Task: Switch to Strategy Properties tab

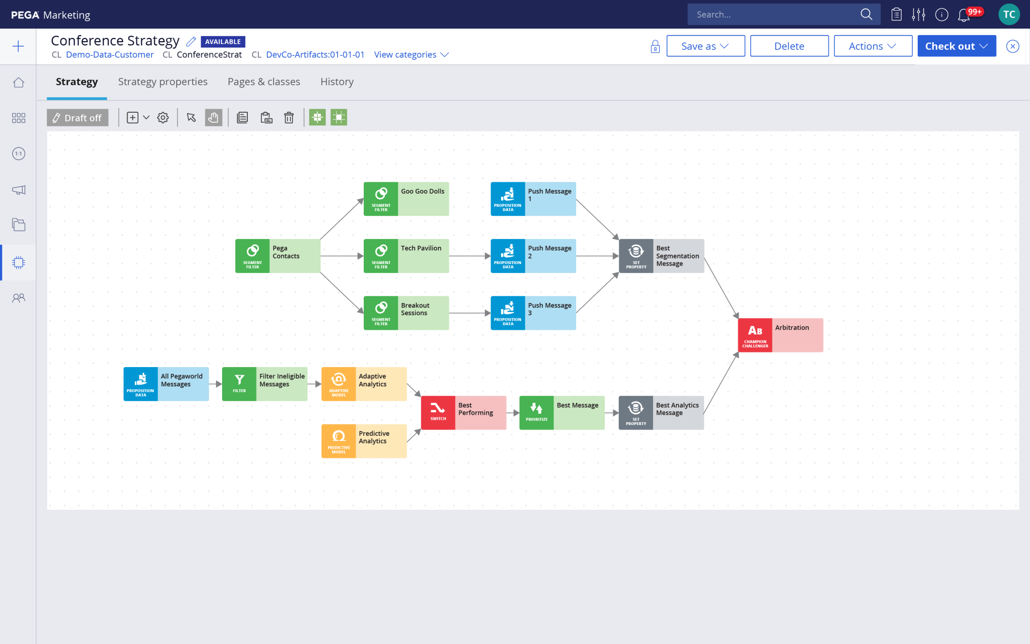Action: 163,82
